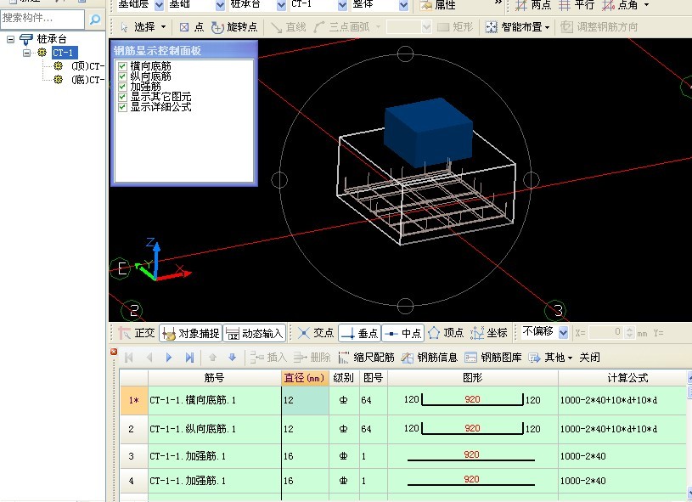Select (底)CT- tree item
This screenshot has width=692, height=502.
tap(87, 80)
